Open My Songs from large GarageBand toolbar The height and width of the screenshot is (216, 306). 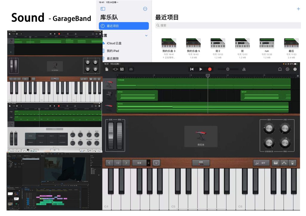(x=107, y=69)
